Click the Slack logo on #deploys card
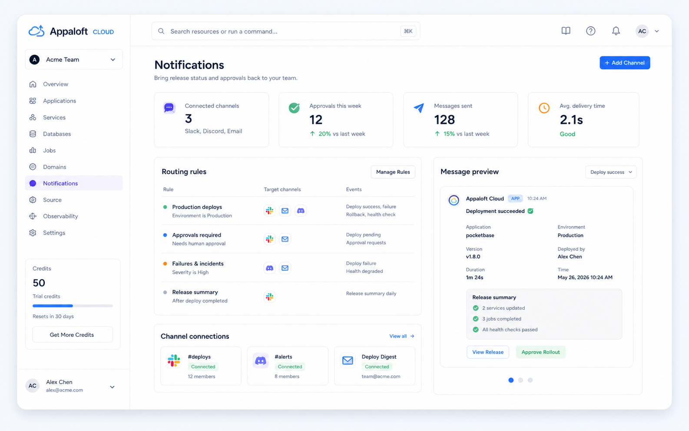The image size is (689, 431). [174, 361]
